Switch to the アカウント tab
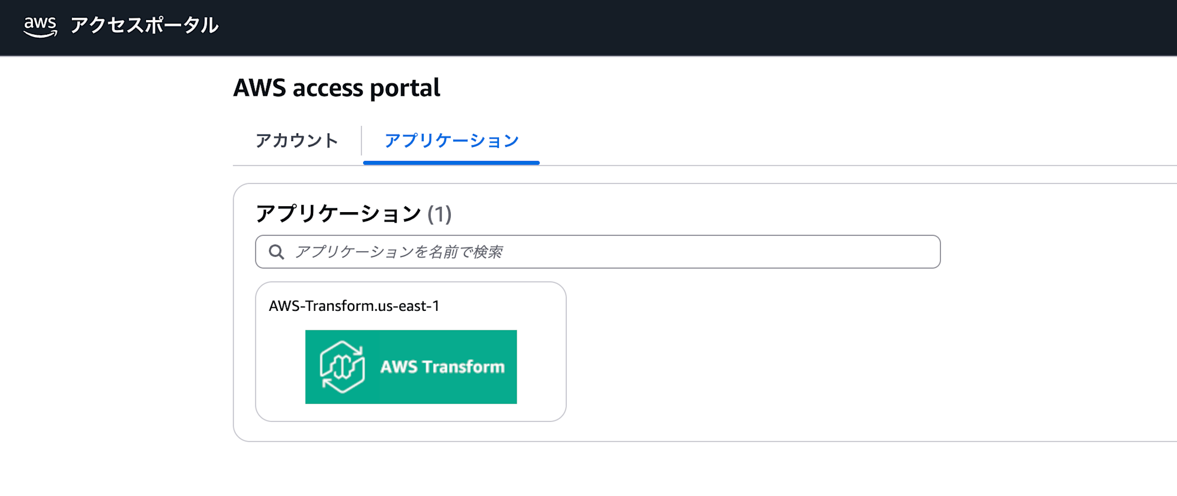The image size is (1177, 496). pos(297,140)
